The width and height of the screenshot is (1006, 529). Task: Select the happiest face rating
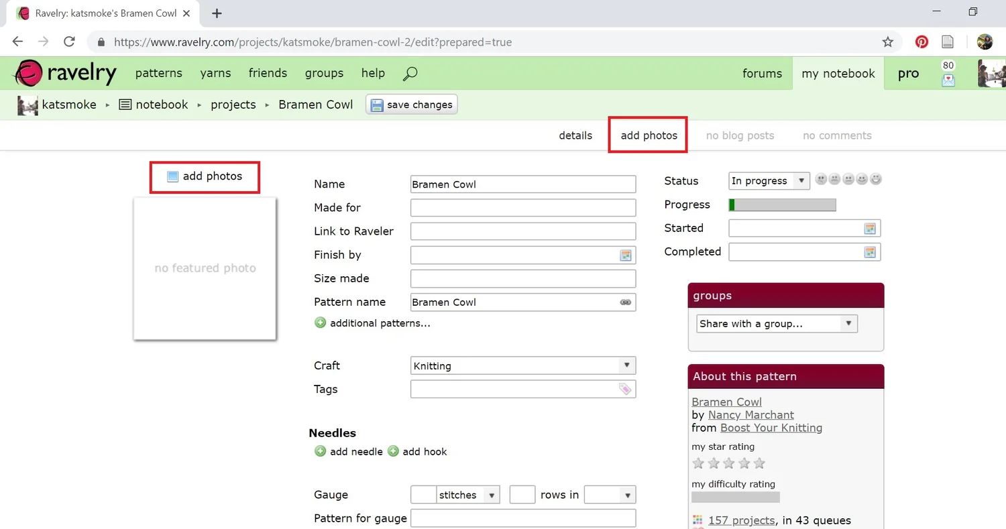click(x=876, y=180)
